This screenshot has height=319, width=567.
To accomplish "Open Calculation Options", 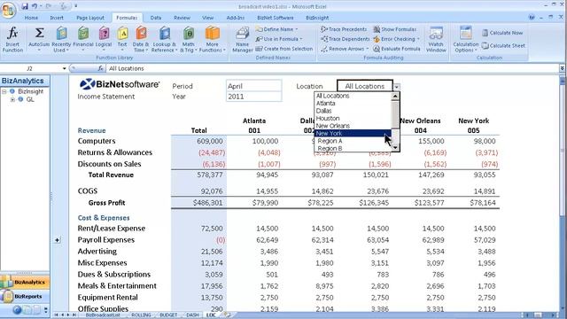I will 465,40.
